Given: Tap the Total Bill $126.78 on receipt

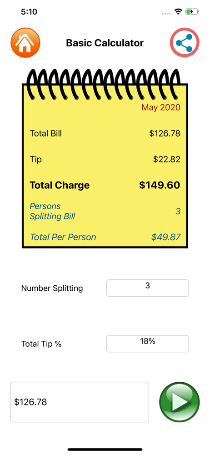Looking at the screenshot, I should click(x=165, y=133).
